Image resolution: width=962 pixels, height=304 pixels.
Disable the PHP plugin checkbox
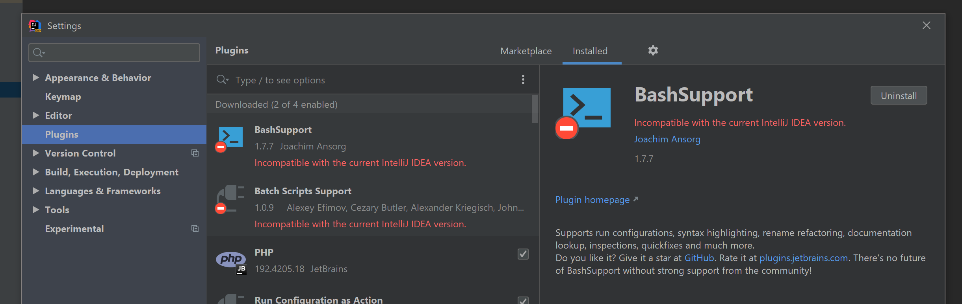coord(523,254)
